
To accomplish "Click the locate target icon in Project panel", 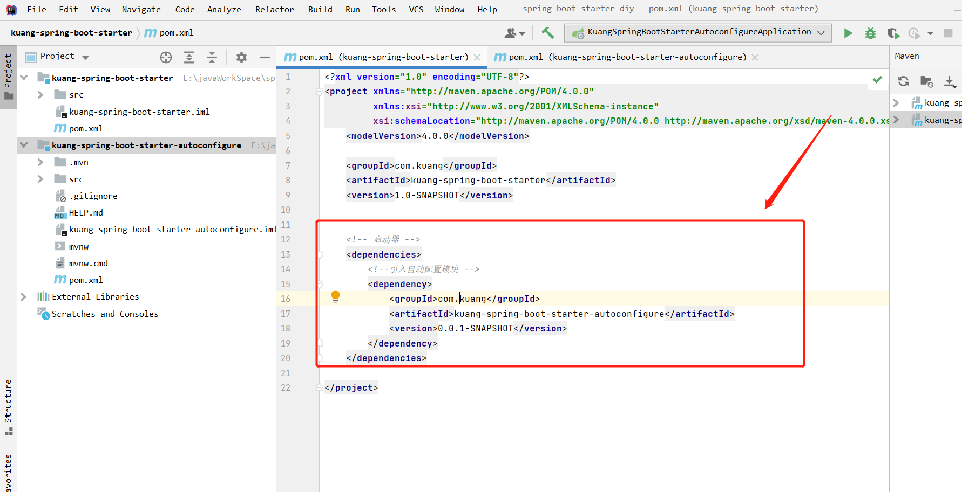I will 166,57.
